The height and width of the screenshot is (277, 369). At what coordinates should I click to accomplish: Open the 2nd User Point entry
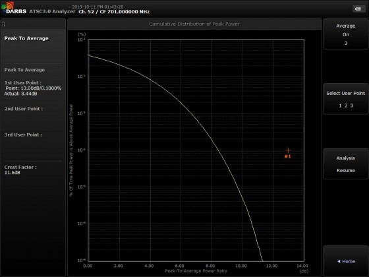(x=24, y=109)
